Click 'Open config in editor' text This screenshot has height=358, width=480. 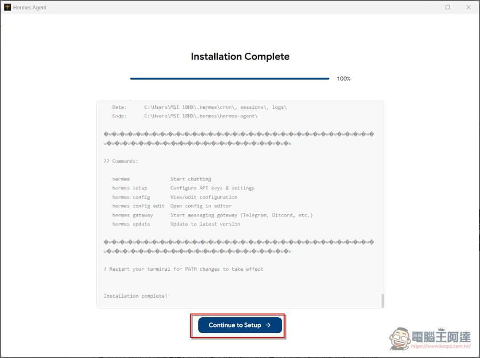coord(201,206)
